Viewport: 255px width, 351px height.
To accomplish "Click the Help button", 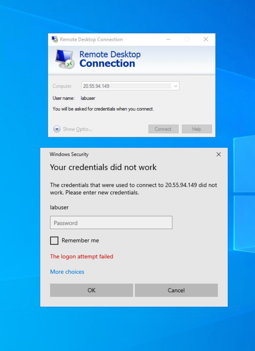I will pos(197,129).
